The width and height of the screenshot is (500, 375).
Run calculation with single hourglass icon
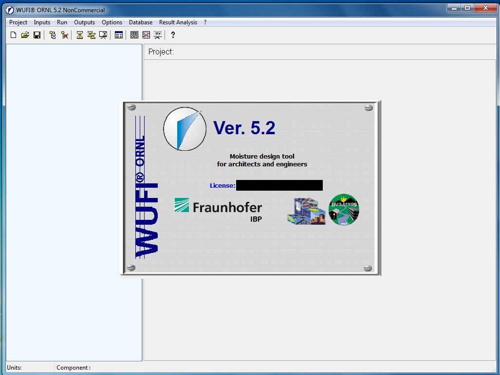[x=80, y=35]
